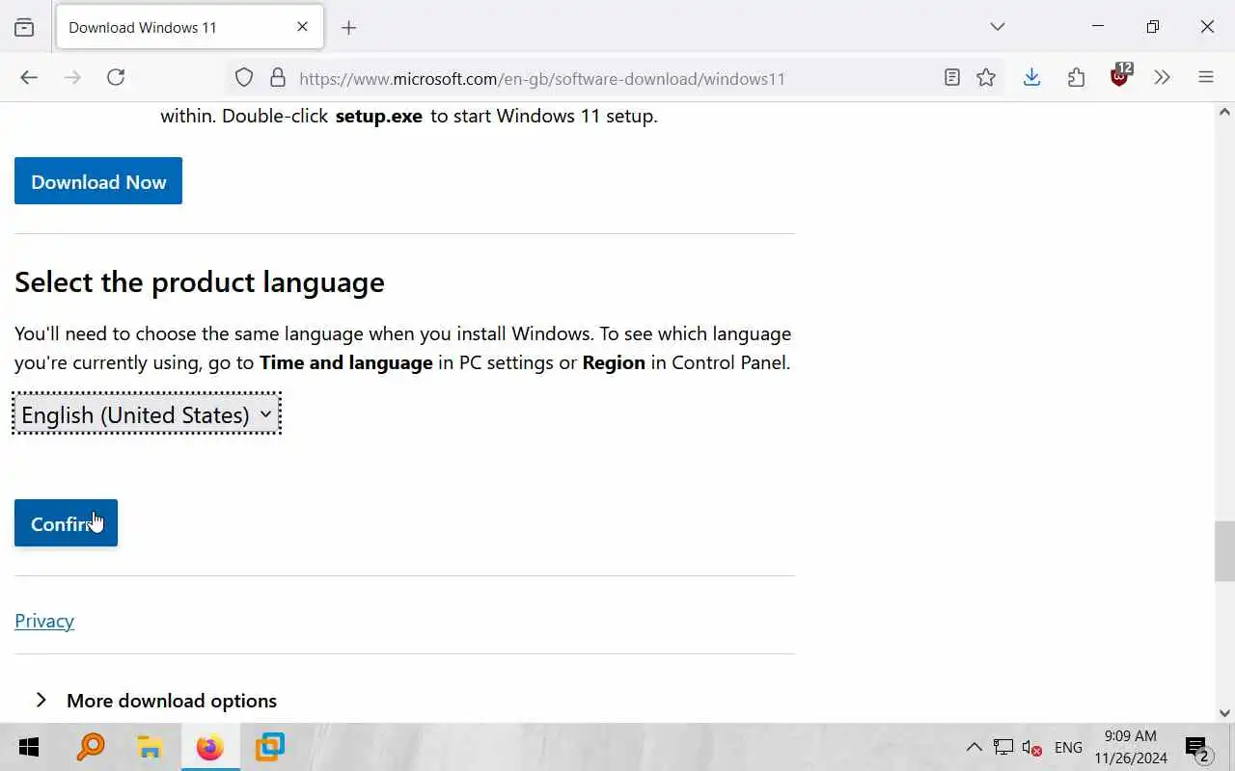Open the English (United States) language dropdown

[147, 414]
